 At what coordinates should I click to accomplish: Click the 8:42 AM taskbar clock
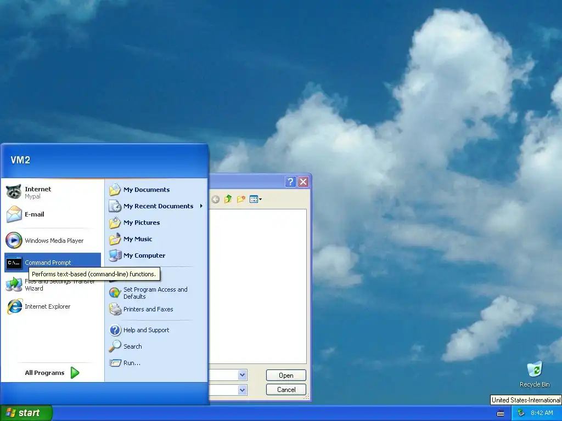point(542,413)
